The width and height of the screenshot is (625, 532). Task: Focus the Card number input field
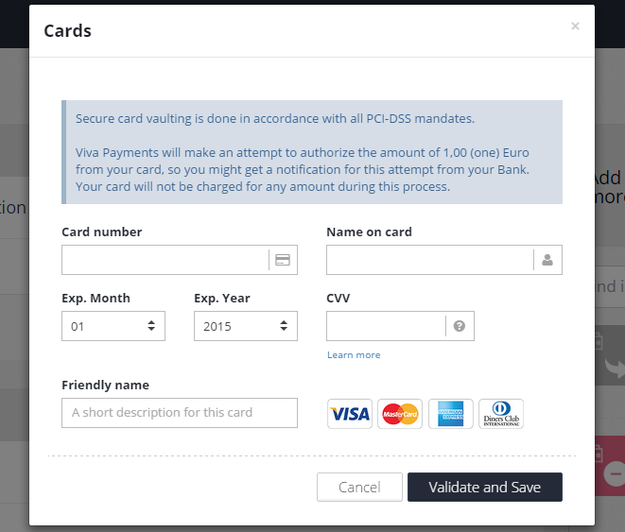click(x=165, y=260)
